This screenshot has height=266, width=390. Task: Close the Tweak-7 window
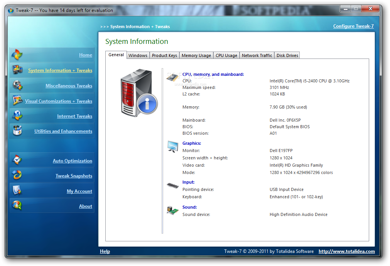(370, 9)
